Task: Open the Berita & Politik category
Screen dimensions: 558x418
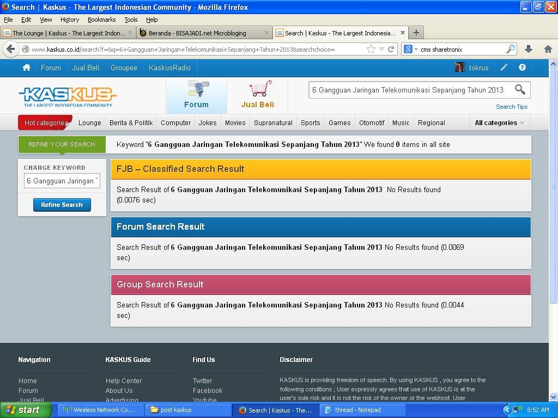Action: click(x=131, y=122)
